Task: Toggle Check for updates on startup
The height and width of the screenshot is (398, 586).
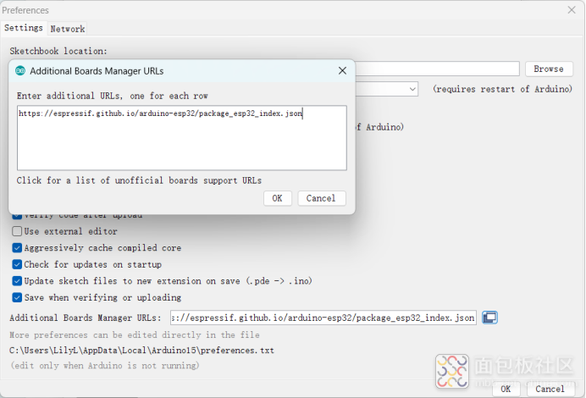Action: (17, 264)
